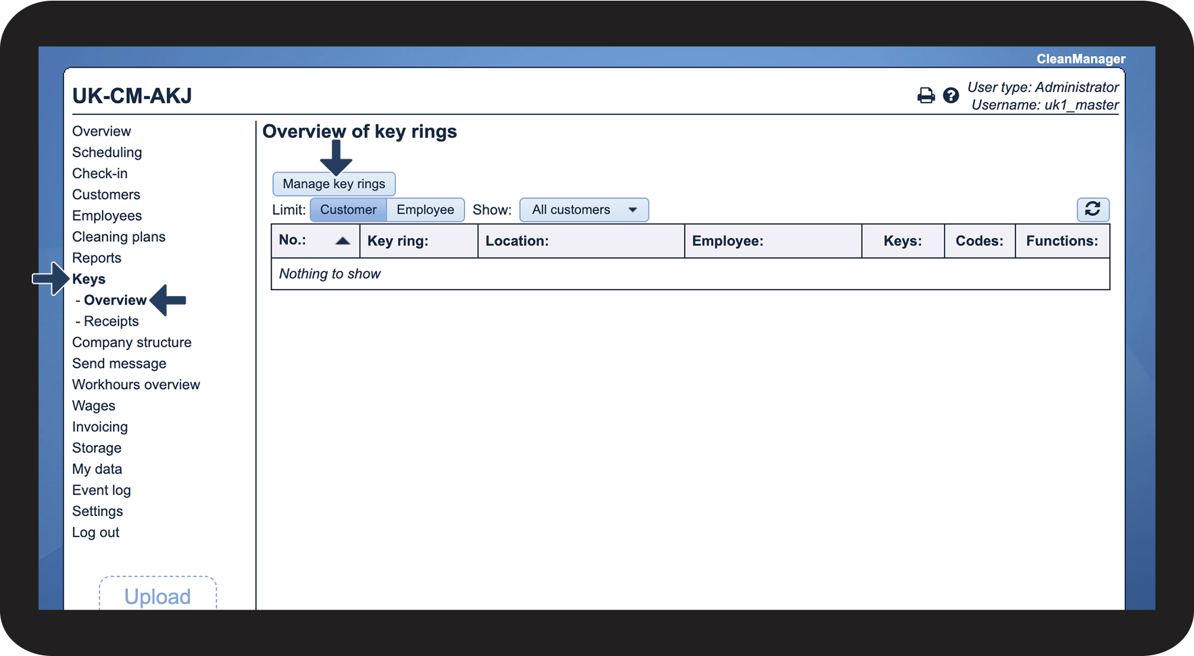Click Log out
This screenshot has width=1194, height=656.
(x=96, y=532)
